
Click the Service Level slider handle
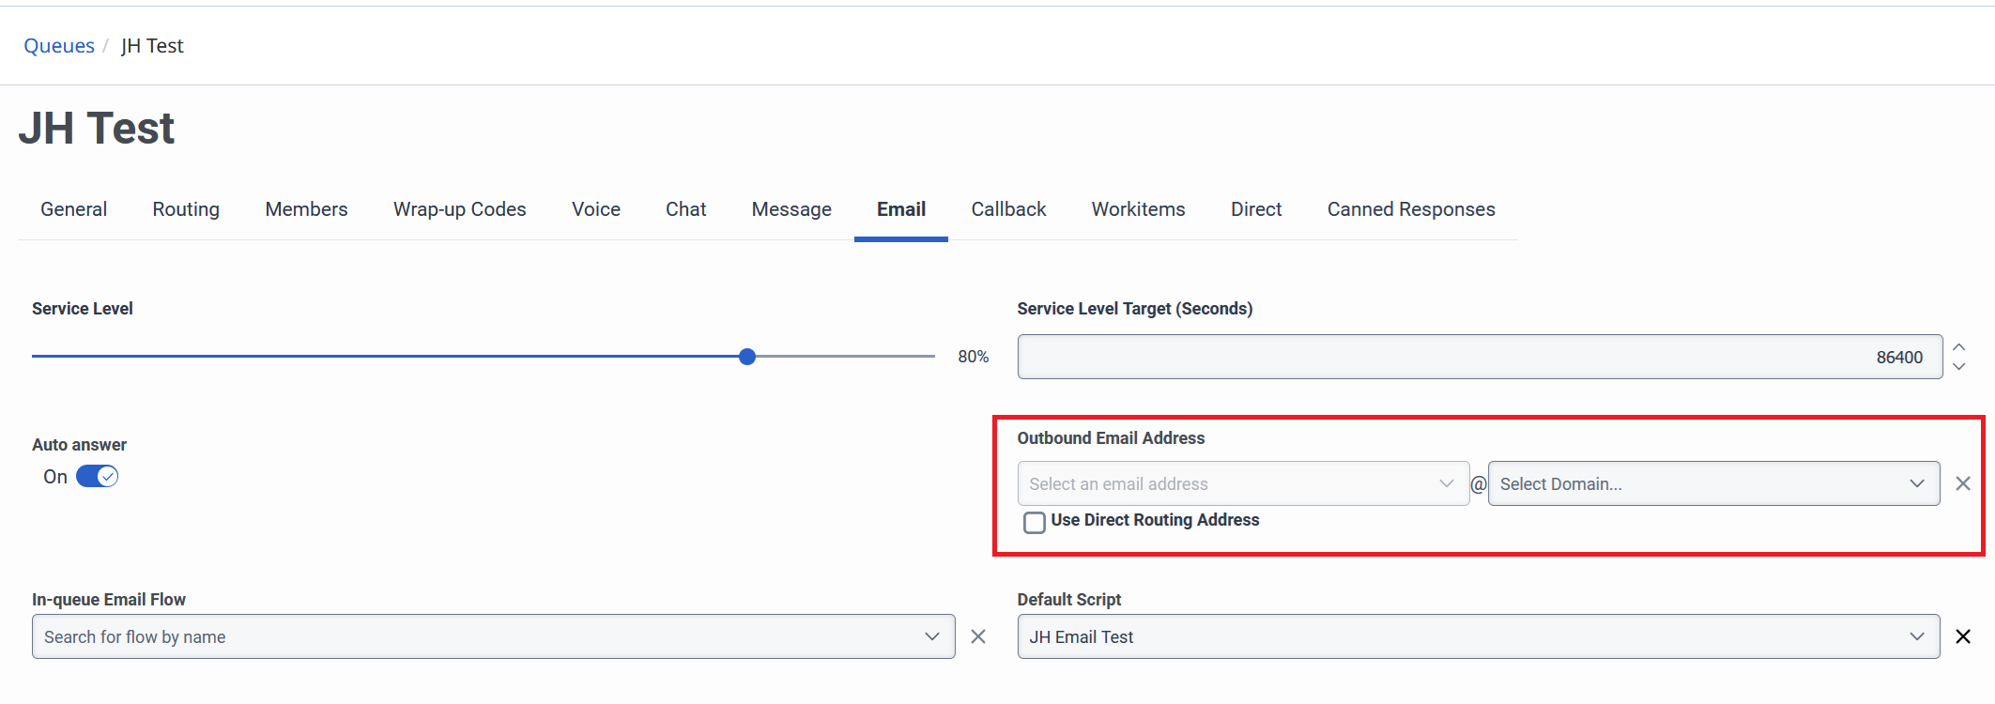[747, 357]
